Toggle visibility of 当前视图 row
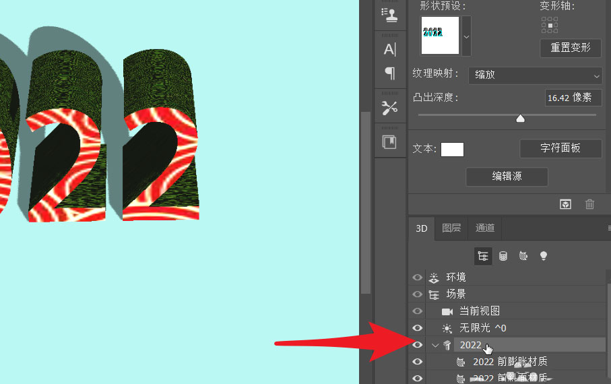611x384 pixels. click(x=417, y=311)
